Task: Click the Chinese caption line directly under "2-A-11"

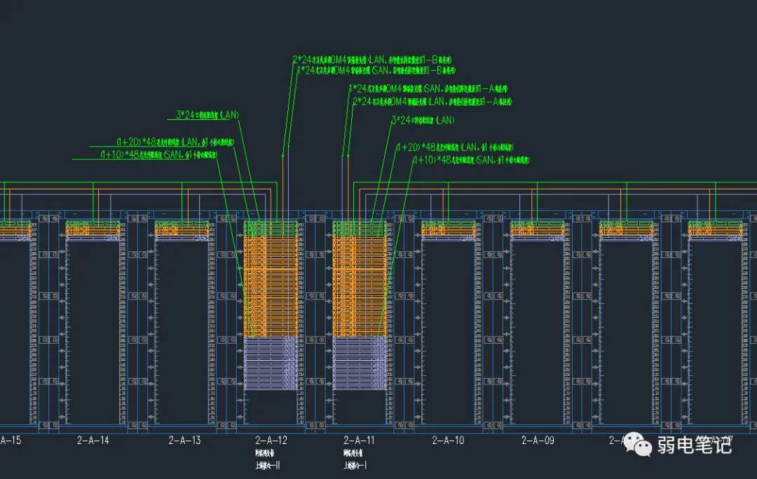Action: pos(353,453)
